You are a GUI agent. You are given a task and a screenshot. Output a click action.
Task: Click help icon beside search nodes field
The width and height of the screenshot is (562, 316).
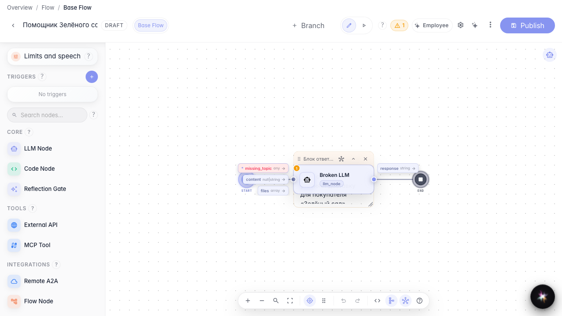94,115
